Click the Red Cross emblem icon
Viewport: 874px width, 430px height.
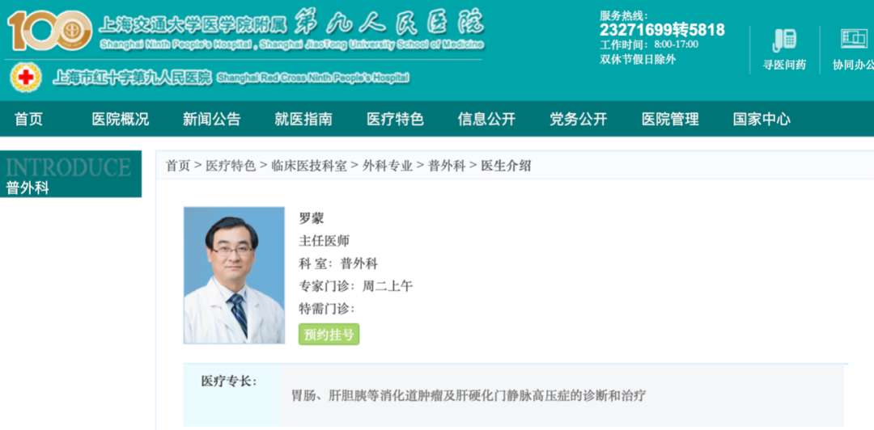click(26, 77)
